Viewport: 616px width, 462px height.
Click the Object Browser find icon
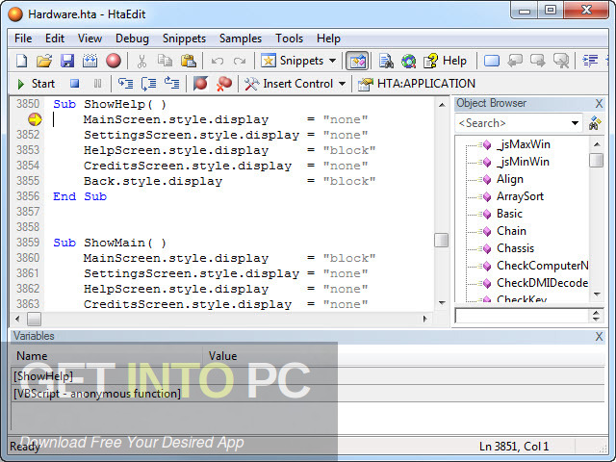click(595, 123)
